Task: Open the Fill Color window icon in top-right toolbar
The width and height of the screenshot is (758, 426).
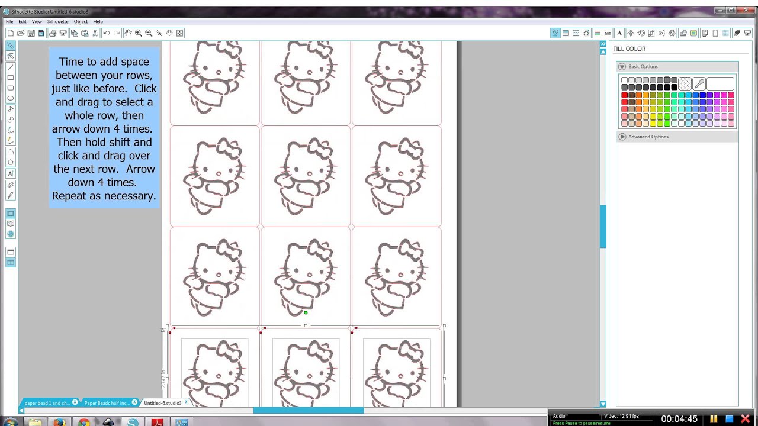Action: (555, 33)
